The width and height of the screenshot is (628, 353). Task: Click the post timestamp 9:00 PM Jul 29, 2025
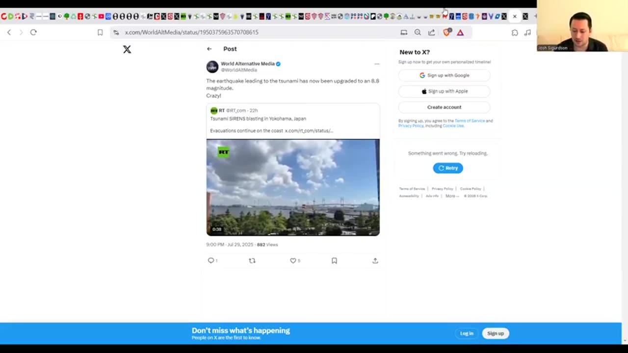[x=230, y=245]
